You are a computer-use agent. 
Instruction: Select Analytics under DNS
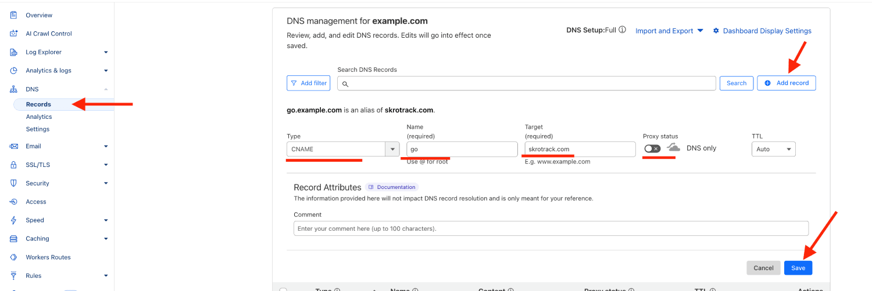click(39, 117)
